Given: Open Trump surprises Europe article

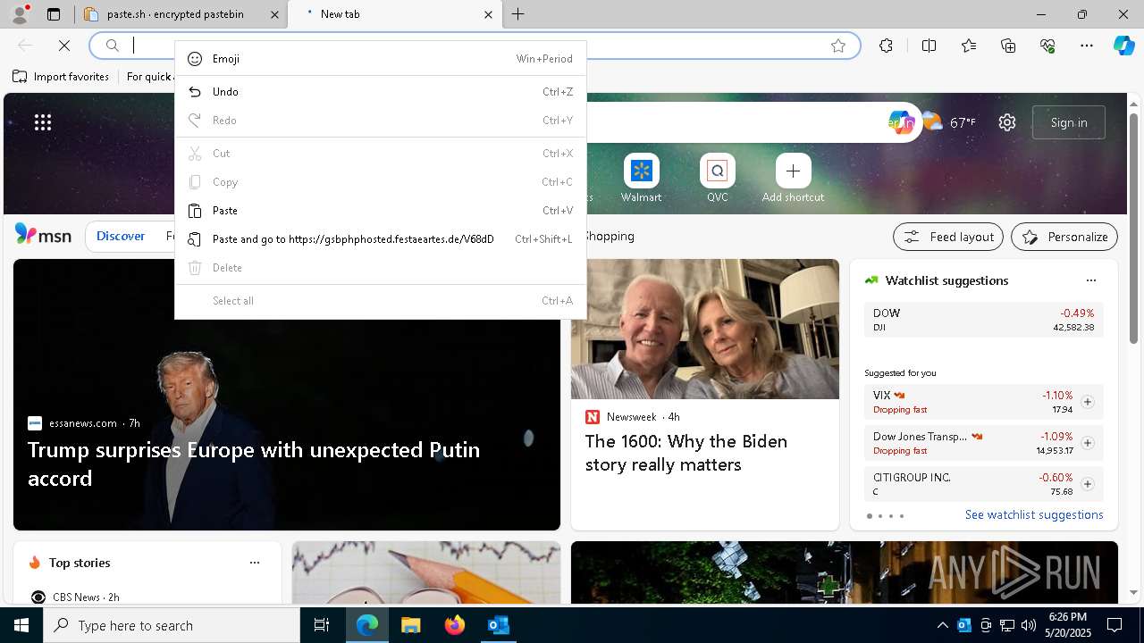Looking at the screenshot, I should pos(254,463).
